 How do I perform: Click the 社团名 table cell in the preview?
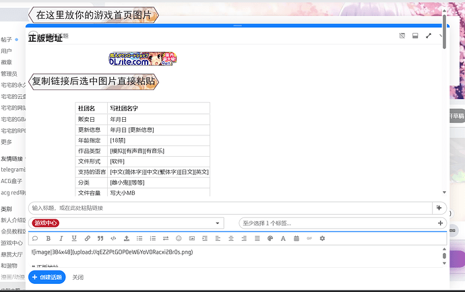point(92,108)
